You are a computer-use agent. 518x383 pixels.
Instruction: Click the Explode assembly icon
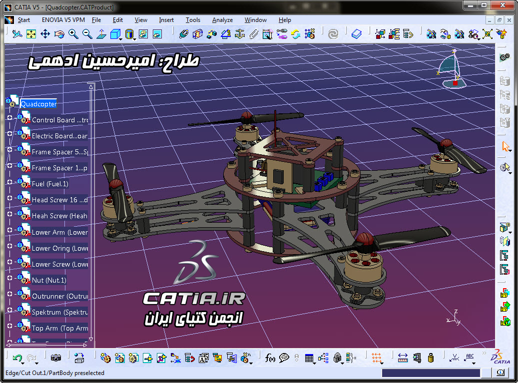(x=487, y=33)
